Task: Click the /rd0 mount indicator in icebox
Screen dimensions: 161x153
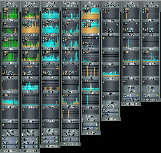Action: pos(16,143)
